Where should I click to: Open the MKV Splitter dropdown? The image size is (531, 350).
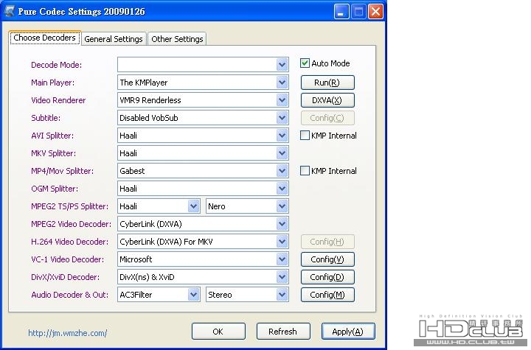click(x=282, y=153)
